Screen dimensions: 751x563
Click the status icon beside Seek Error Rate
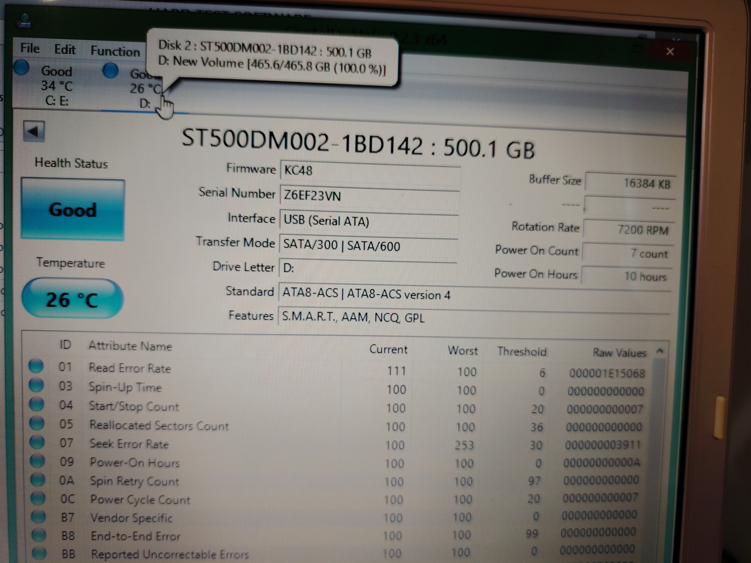[x=37, y=442]
